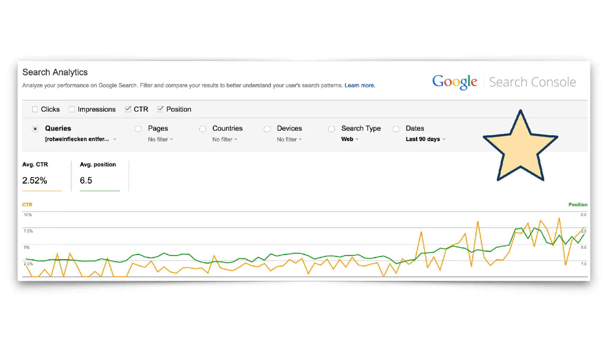Open the Web search type dropdown
This screenshot has height=342, width=608.
pyautogui.click(x=350, y=139)
